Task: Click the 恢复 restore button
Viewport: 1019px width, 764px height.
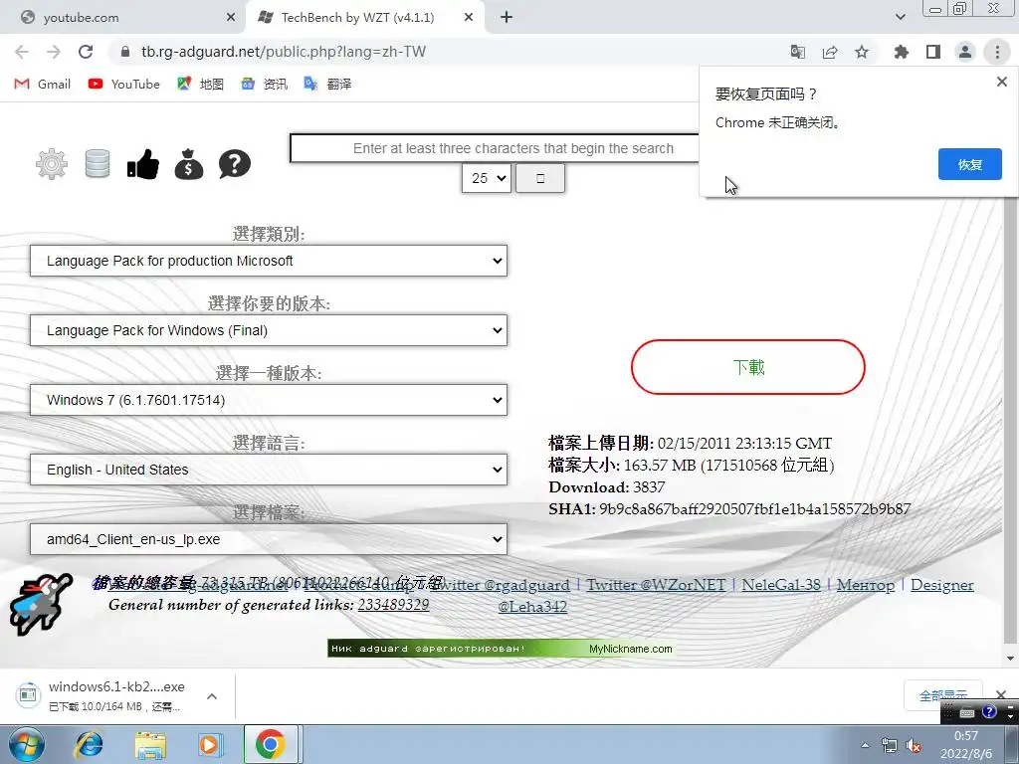Action: pyautogui.click(x=969, y=164)
